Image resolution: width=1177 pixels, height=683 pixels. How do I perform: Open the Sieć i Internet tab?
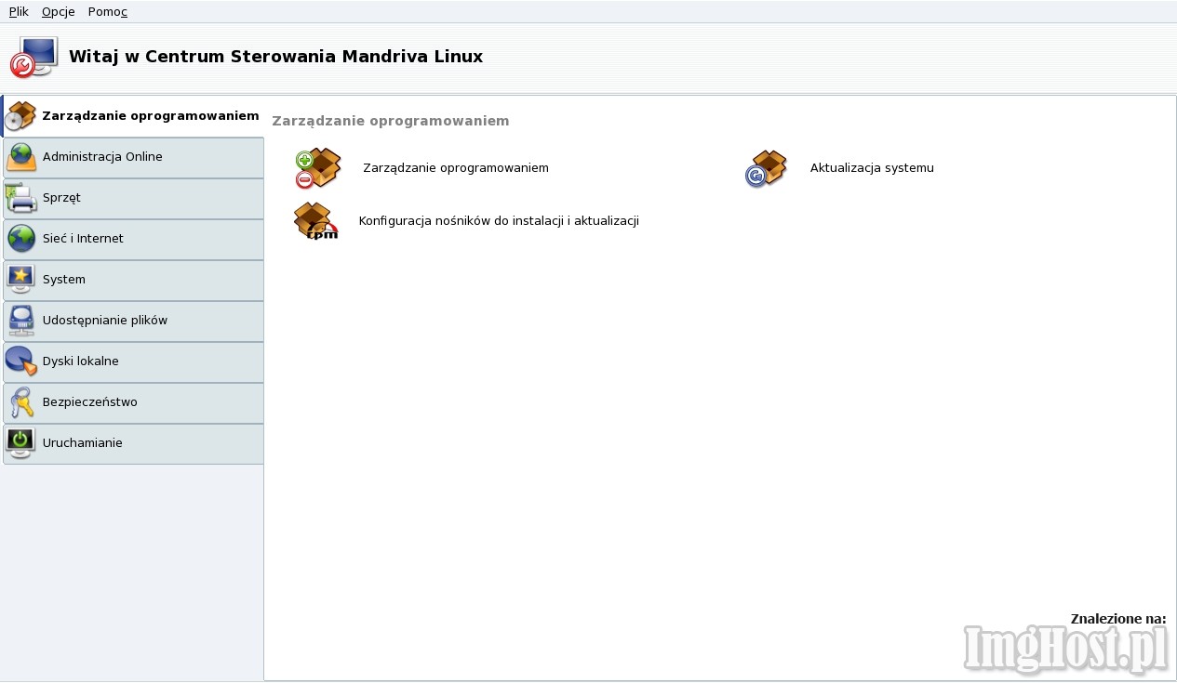(133, 239)
